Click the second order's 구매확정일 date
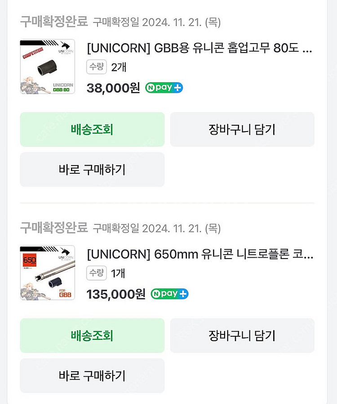This screenshot has width=337, height=404. coord(156,228)
